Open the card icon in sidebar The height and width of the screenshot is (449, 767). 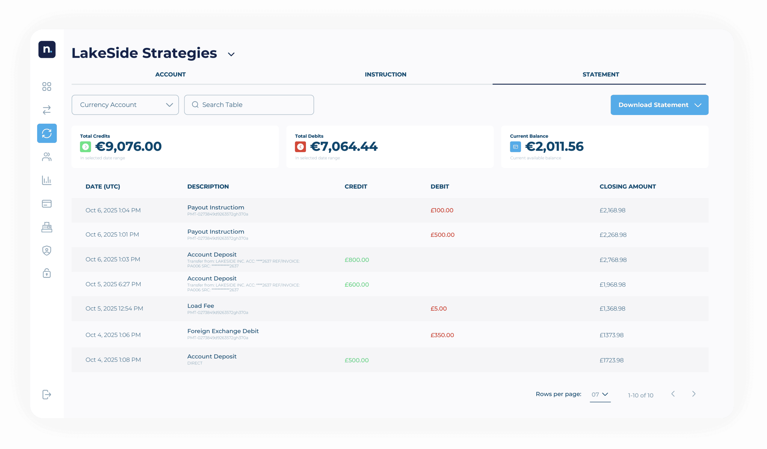(x=46, y=203)
